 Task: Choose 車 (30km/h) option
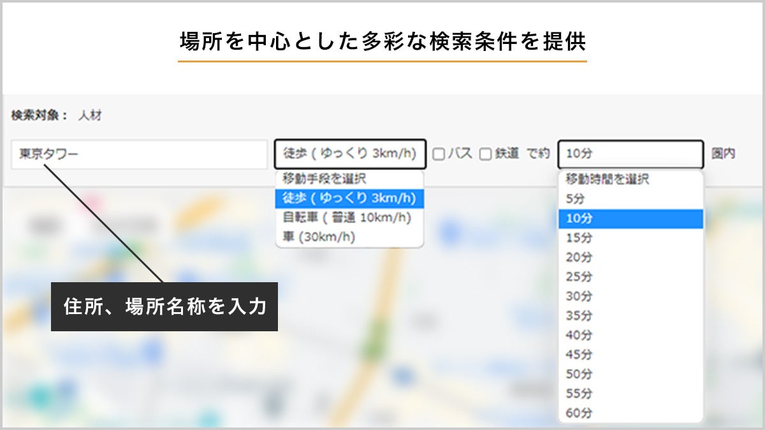(x=349, y=237)
